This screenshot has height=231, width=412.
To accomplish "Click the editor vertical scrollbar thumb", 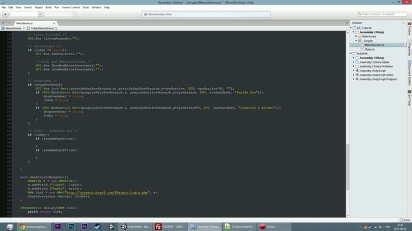I will (x=348, y=167).
